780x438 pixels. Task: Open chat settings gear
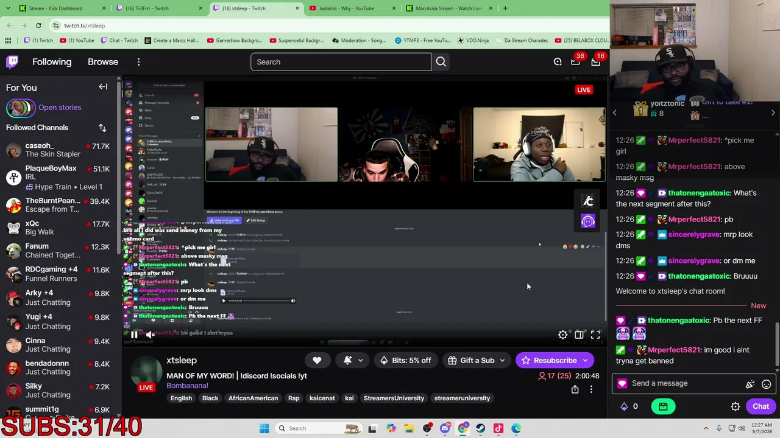coord(736,406)
